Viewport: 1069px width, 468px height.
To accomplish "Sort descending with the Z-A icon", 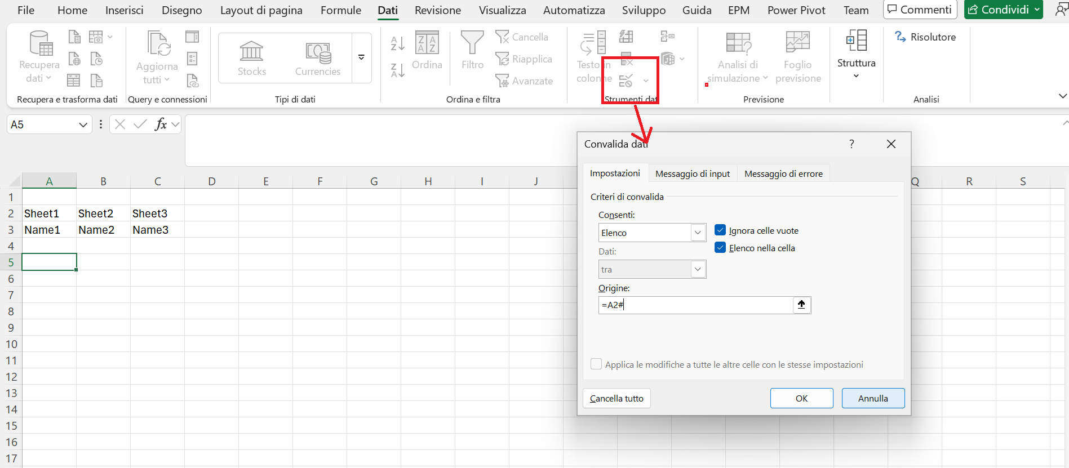I will [398, 70].
